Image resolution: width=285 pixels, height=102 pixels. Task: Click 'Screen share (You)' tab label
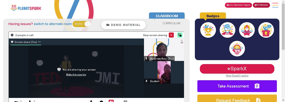point(26,42)
